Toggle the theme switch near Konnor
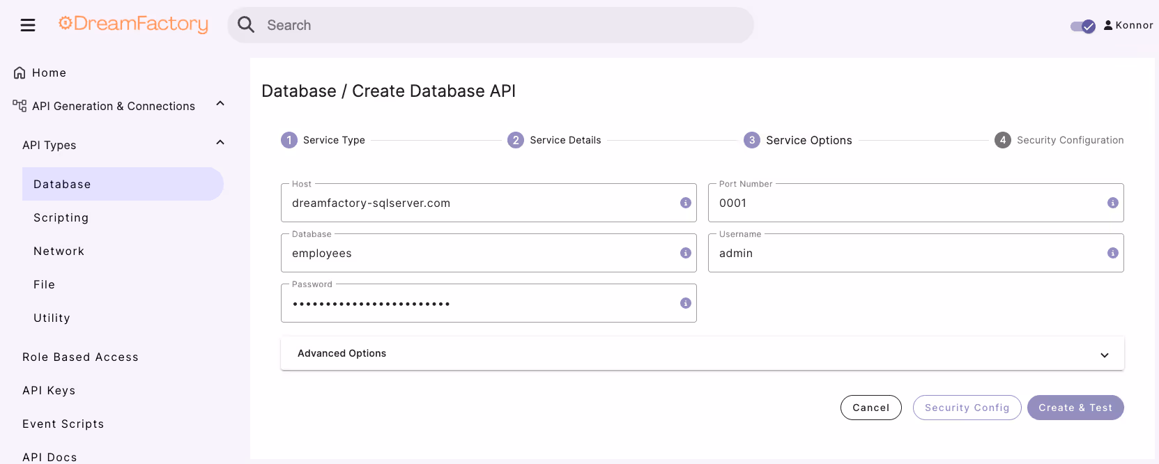The height and width of the screenshot is (464, 1159). [x=1083, y=26]
